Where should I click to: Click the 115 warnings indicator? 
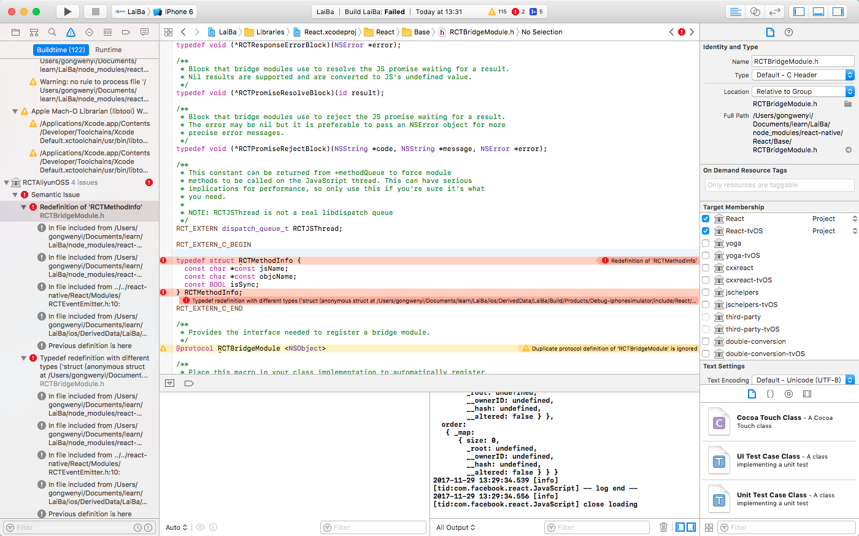click(498, 12)
